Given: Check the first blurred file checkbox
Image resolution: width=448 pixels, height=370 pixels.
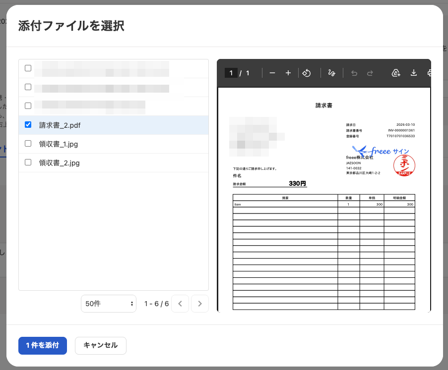Looking at the screenshot, I should coord(28,68).
